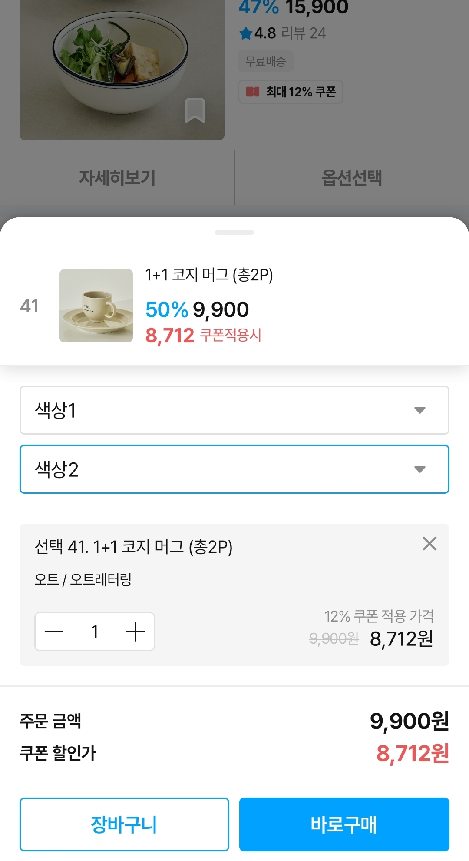Image resolution: width=469 pixels, height=861 pixels.
Task: Tap the bottom sheet drag handle
Action: pyautogui.click(x=234, y=233)
